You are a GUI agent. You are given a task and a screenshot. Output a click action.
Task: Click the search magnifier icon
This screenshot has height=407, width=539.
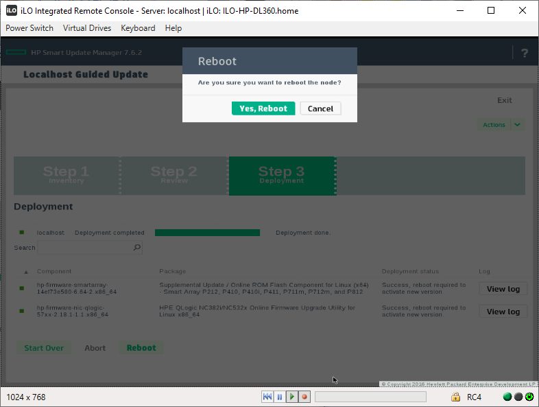click(x=136, y=248)
